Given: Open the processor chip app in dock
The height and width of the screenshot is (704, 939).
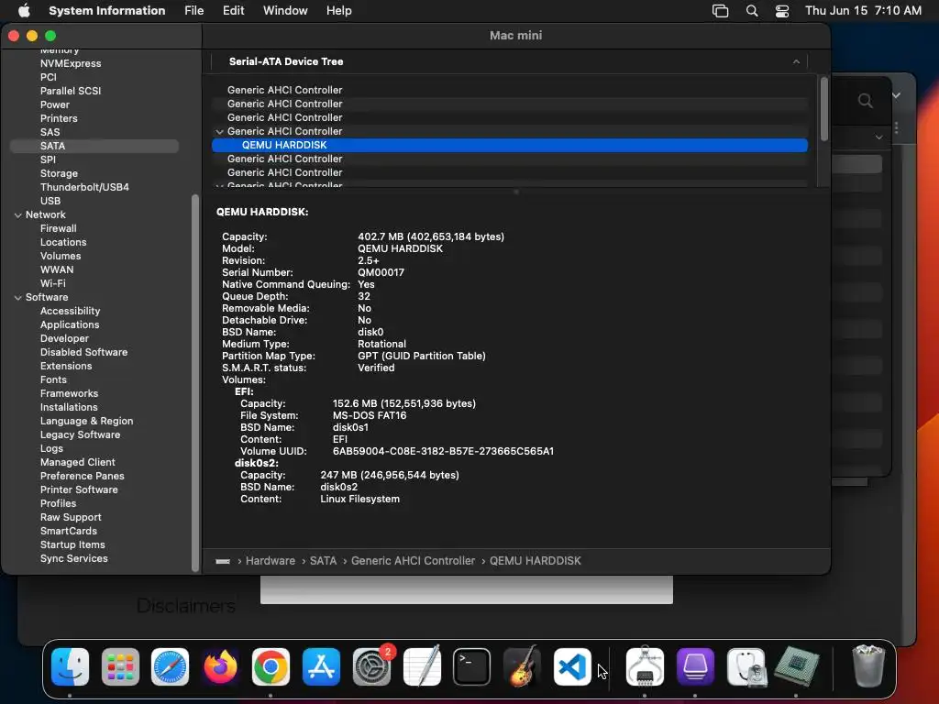Looking at the screenshot, I should (x=797, y=666).
